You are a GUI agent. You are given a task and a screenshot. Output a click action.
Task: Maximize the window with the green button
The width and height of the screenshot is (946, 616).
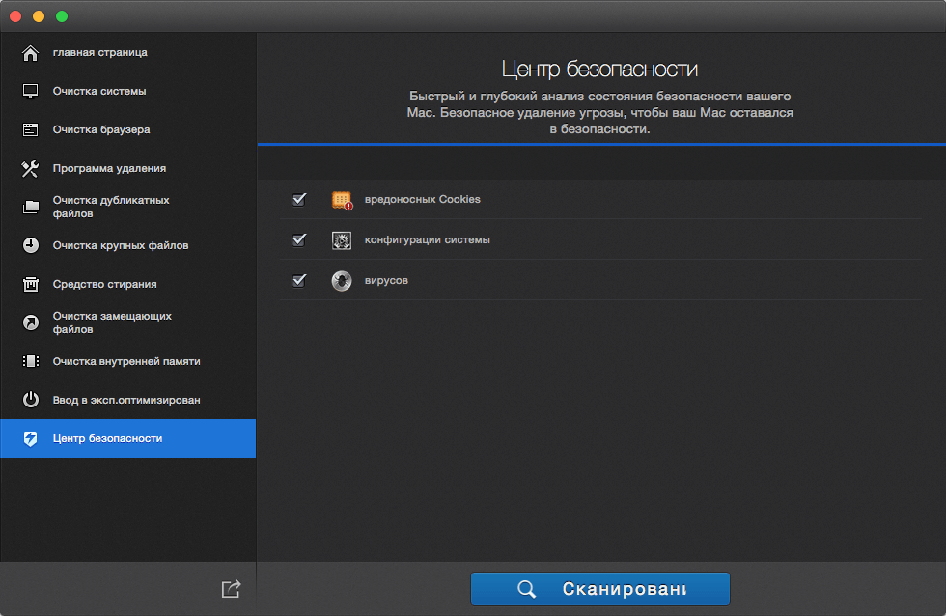pos(62,16)
